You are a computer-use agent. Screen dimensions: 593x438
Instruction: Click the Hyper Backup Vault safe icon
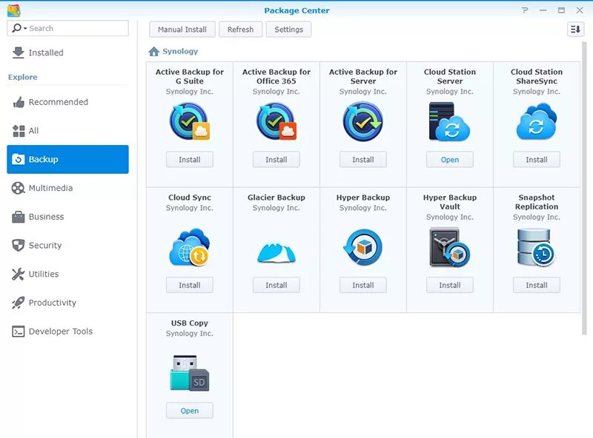(450, 247)
